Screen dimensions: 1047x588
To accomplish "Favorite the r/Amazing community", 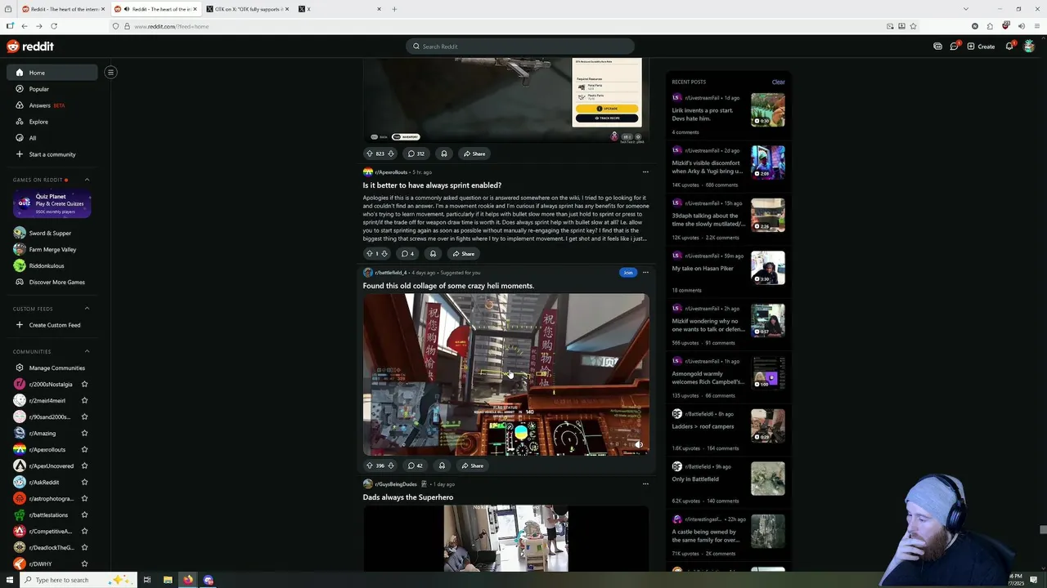I will tap(84, 434).
